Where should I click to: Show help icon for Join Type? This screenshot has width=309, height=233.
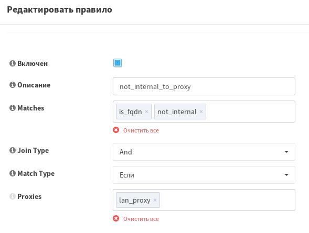(x=13, y=150)
